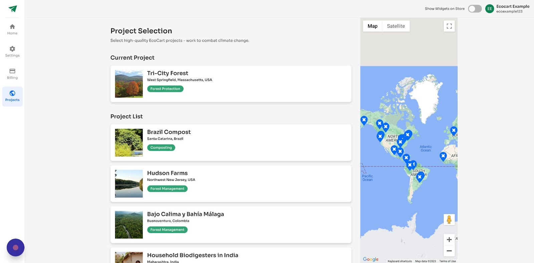Choose the Hudson Farms project card

click(231, 184)
